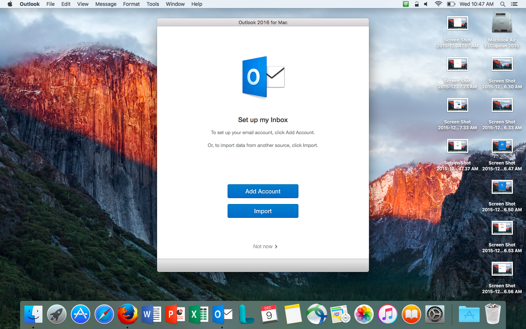This screenshot has width=526, height=329.
Task: Click the Add Account button
Action: [263, 191]
